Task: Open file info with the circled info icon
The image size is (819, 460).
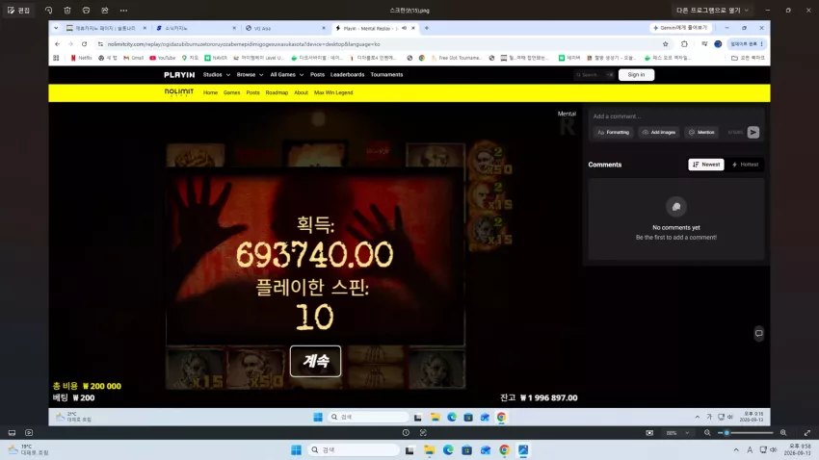Action: coord(406,432)
